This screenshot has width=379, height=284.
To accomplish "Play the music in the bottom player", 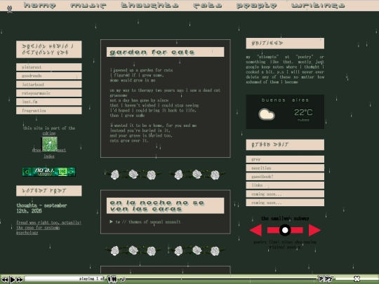I will click(x=13, y=280).
